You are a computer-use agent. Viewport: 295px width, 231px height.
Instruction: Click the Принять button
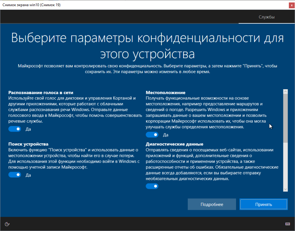[263, 204]
